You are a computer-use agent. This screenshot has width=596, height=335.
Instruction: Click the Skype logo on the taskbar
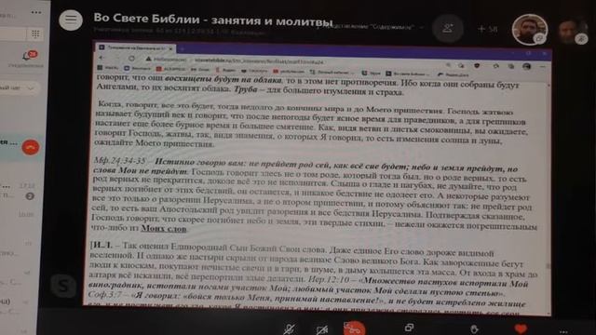click(x=63, y=286)
